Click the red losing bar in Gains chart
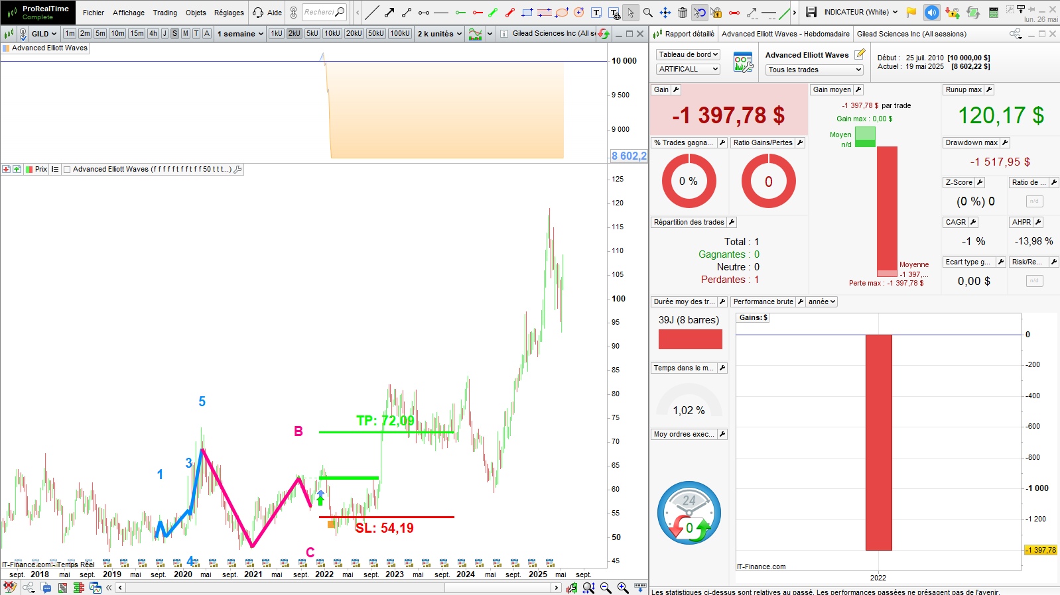Screen dimensions: 1060x595 [x=878, y=443]
